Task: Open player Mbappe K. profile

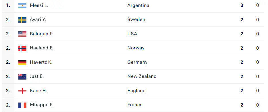Action: [42, 105]
